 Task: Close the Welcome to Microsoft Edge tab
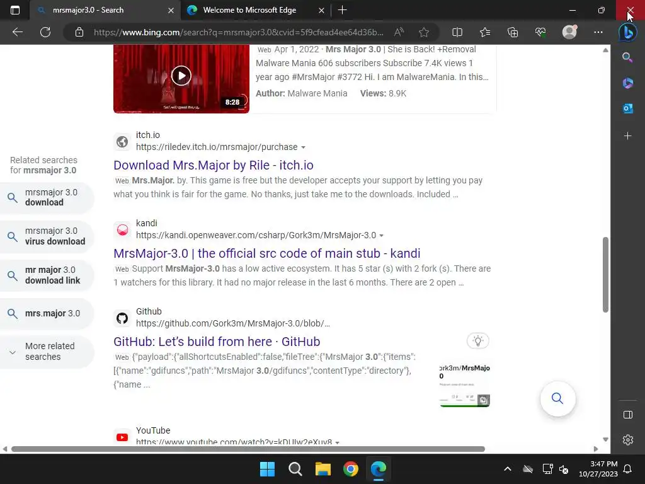point(321,10)
